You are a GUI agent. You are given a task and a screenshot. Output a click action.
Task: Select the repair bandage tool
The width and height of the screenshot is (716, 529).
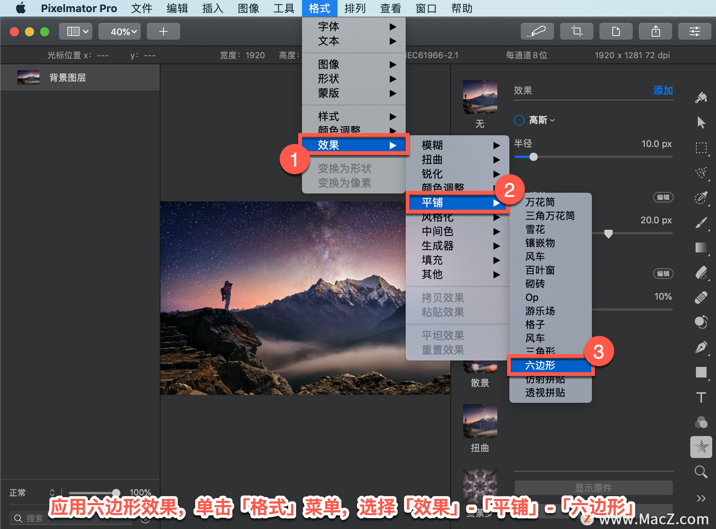point(701,297)
